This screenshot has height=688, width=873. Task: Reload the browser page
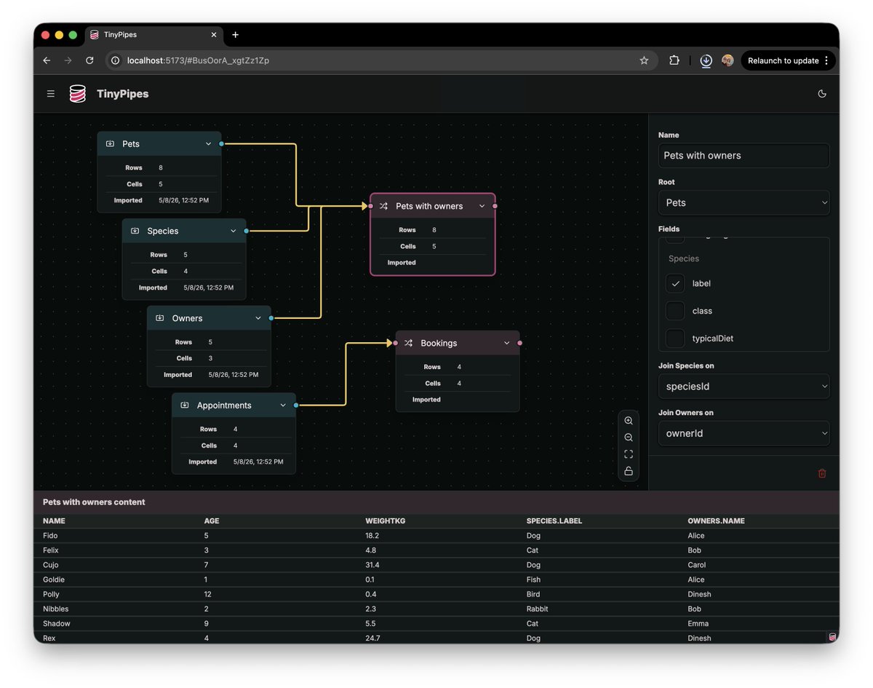click(89, 60)
